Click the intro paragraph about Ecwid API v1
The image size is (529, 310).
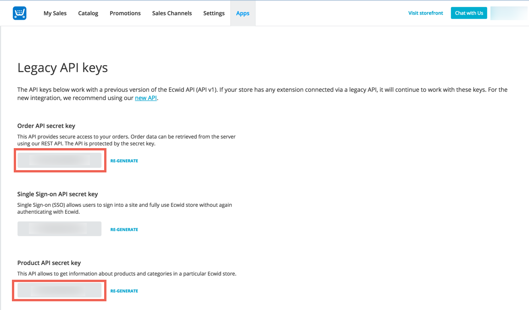click(262, 94)
